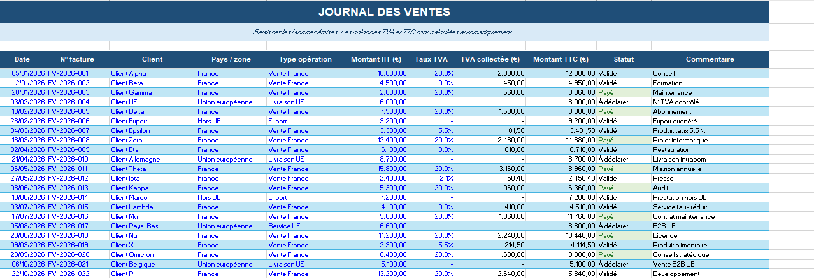The image size is (814, 278).
Task: Select the N° TVA contrôlé comment
Action: [x=710, y=102]
